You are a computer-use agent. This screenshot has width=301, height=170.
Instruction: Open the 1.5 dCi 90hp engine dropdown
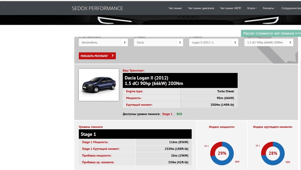coord(269,43)
